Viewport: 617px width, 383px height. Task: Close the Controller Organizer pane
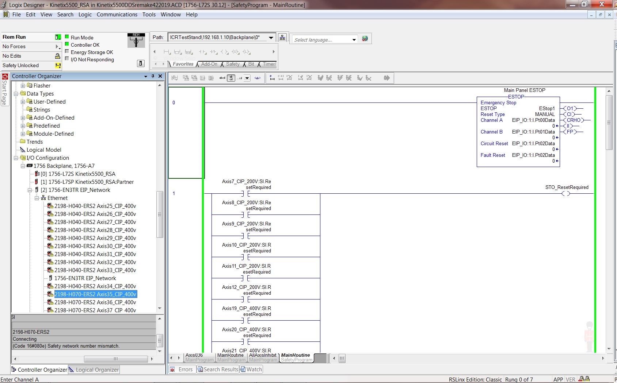point(160,76)
